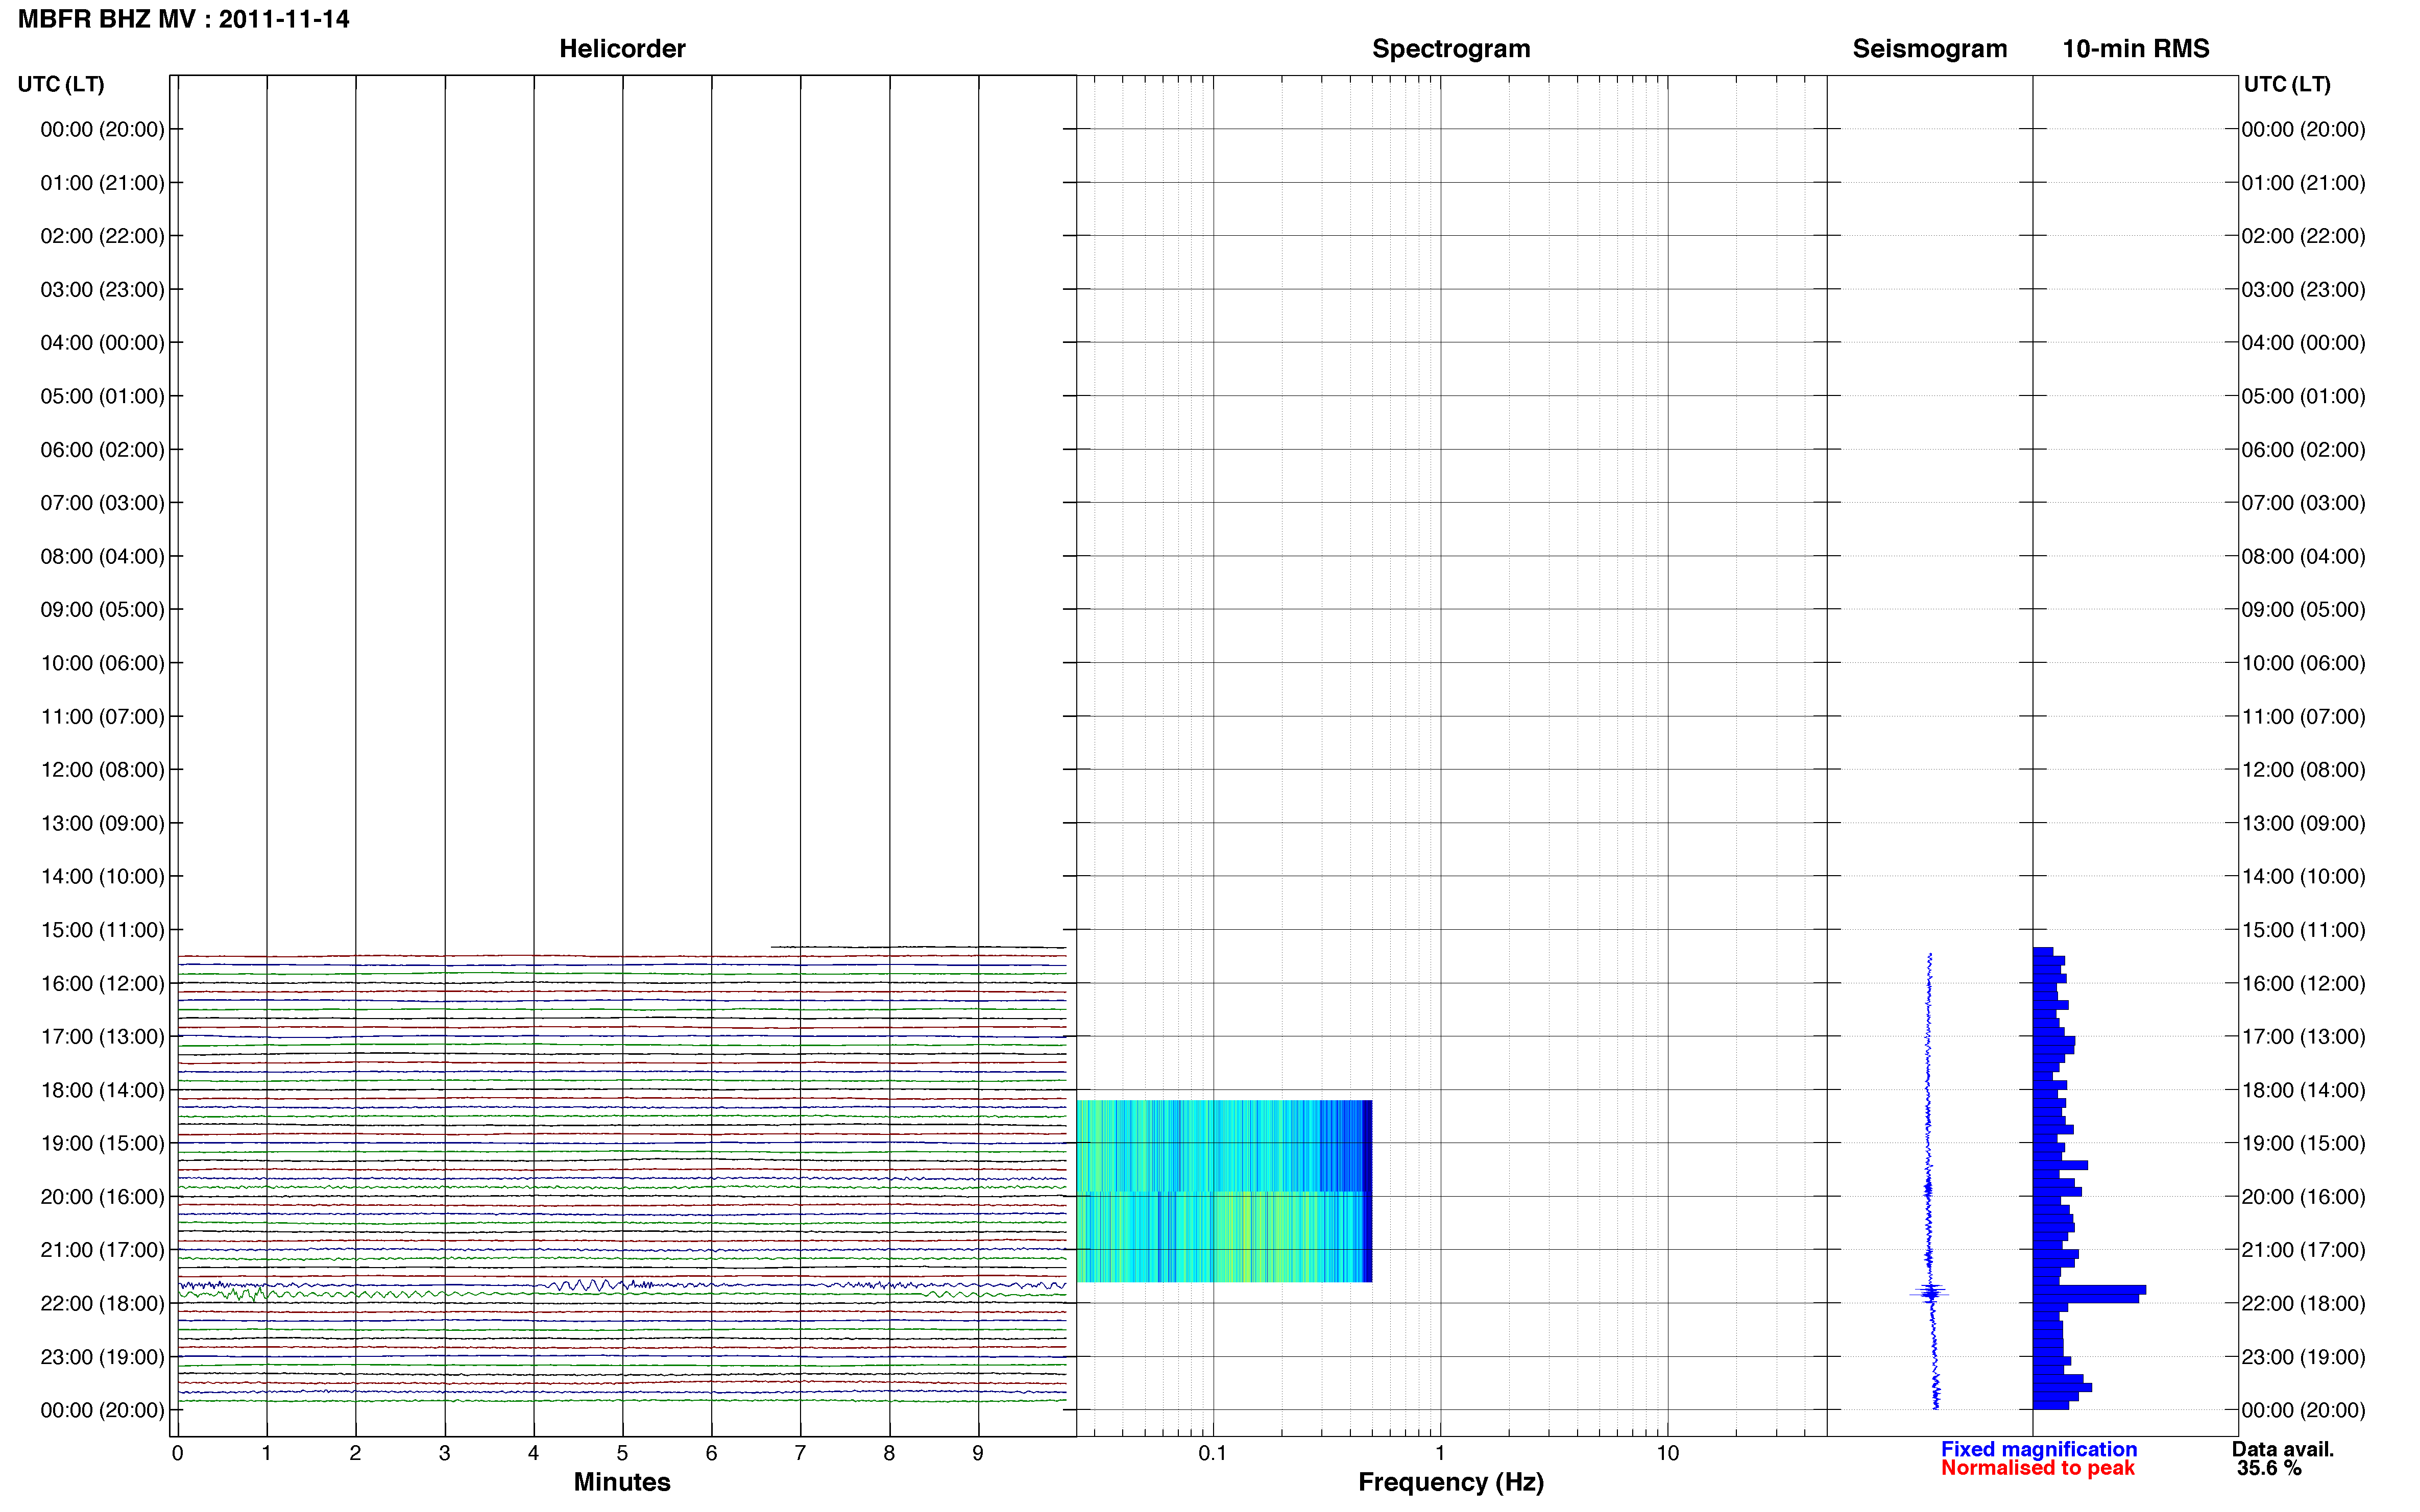Click the left '22:00 (18:00)' time label
2420x1512 pixels.
(102, 1303)
